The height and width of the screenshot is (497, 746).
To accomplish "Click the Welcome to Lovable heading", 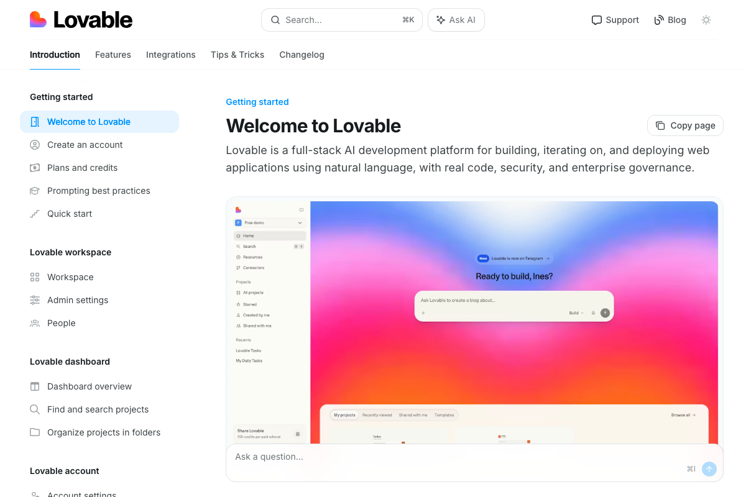I will coord(313,125).
